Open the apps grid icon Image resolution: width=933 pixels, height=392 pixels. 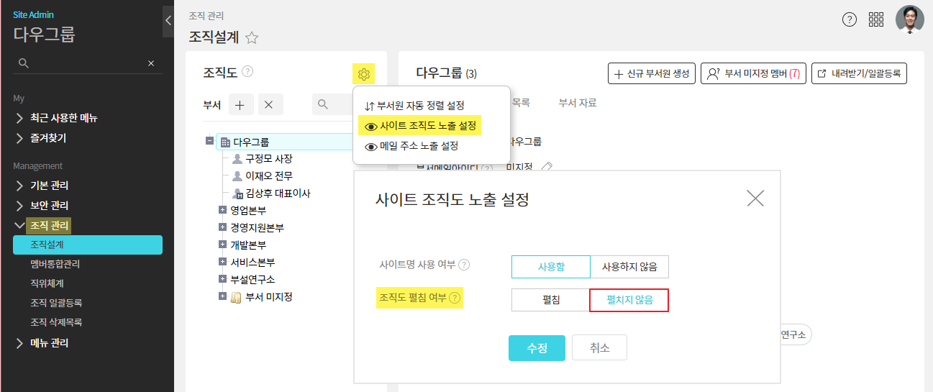(x=876, y=19)
